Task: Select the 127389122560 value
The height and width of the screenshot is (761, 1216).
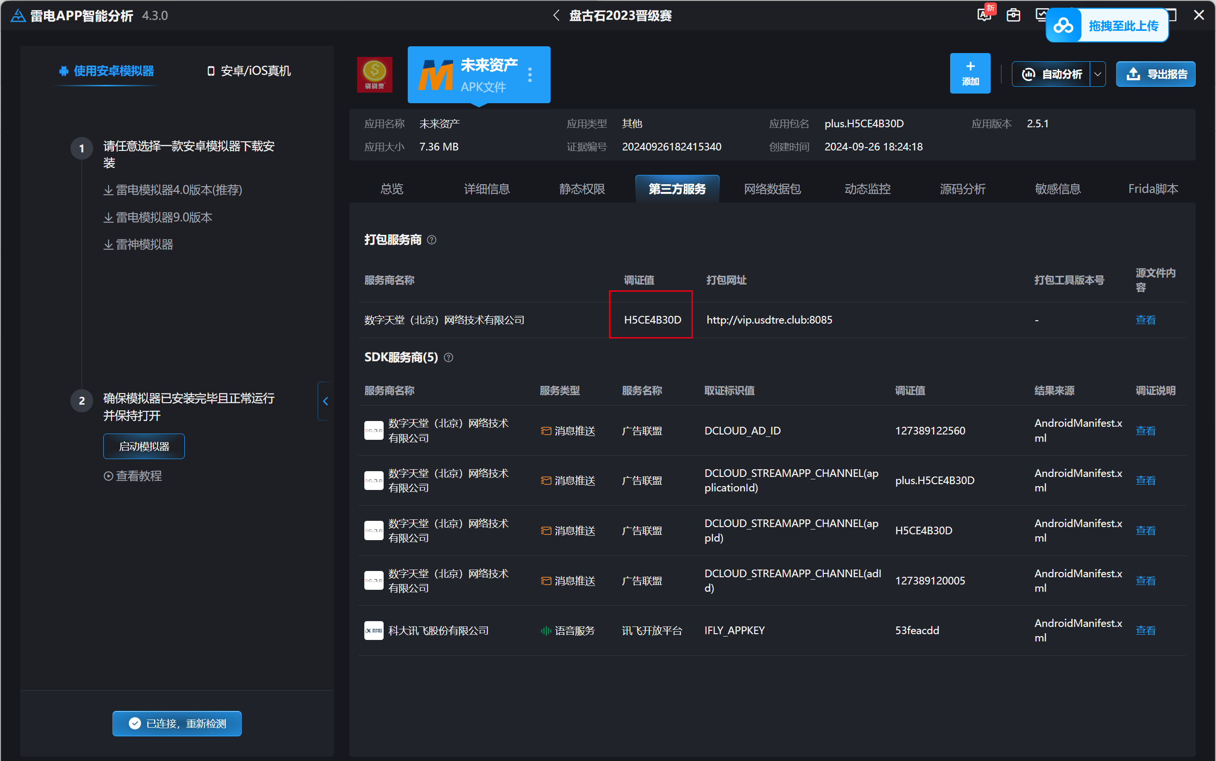Action: pos(929,431)
